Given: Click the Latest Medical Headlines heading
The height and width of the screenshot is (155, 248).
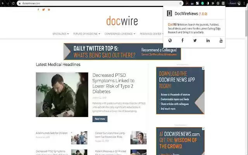Looking at the screenshot, I should [x=58, y=65].
